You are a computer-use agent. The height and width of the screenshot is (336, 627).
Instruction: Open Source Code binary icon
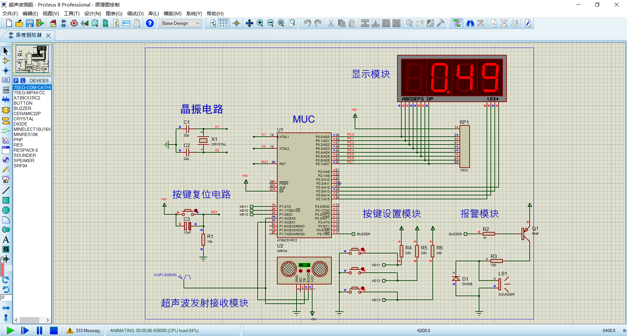click(126, 23)
